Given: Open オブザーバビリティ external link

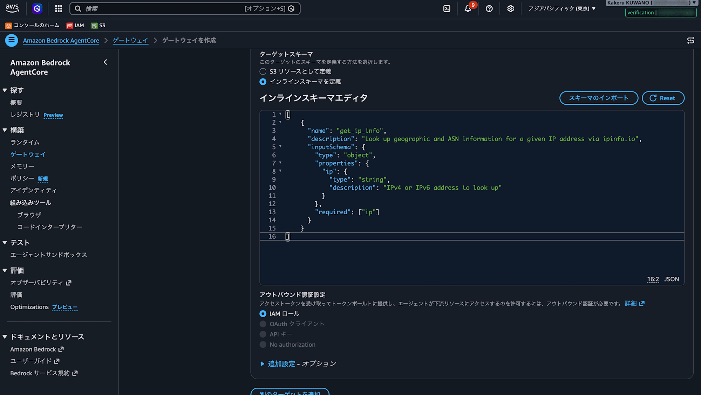Looking at the screenshot, I should tap(41, 283).
